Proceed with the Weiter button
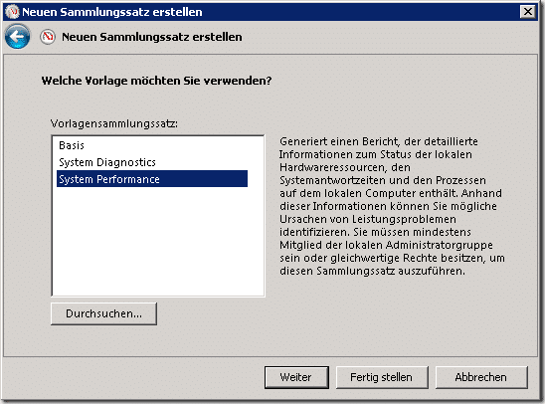The width and height of the screenshot is (545, 404). (296, 377)
